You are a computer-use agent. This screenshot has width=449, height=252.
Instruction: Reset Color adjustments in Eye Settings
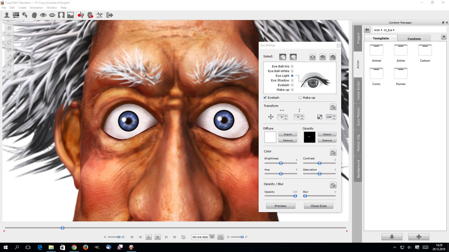point(333,152)
